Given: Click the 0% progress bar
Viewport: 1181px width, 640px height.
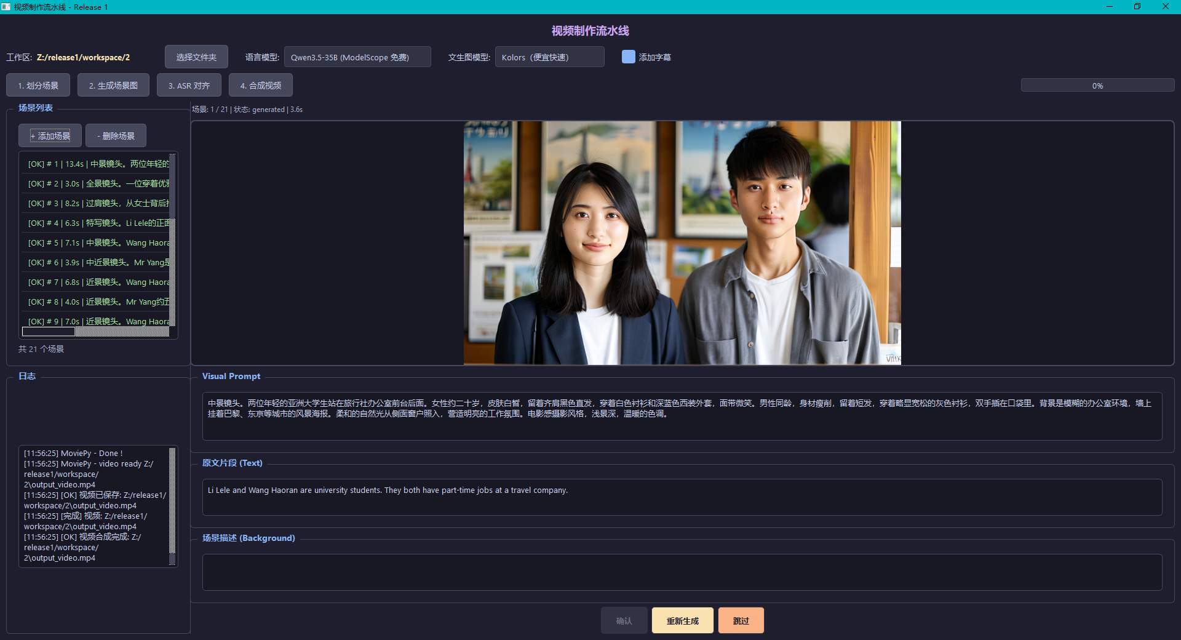Looking at the screenshot, I should click(x=1097, y=86).
